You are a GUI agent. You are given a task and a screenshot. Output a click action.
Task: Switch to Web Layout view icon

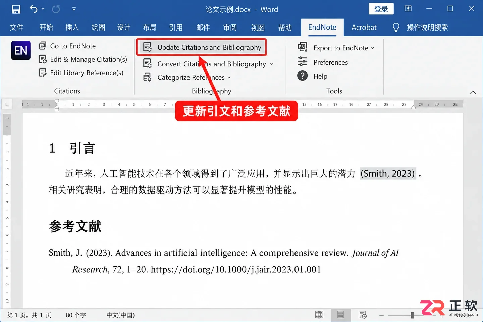click(363, 315)
